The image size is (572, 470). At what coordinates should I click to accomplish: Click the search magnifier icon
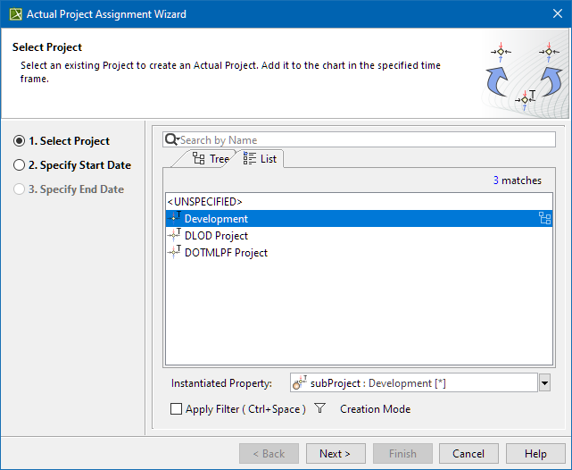point(172,140)
